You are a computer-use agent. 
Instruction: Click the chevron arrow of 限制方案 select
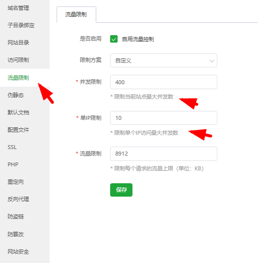[212, 61]
